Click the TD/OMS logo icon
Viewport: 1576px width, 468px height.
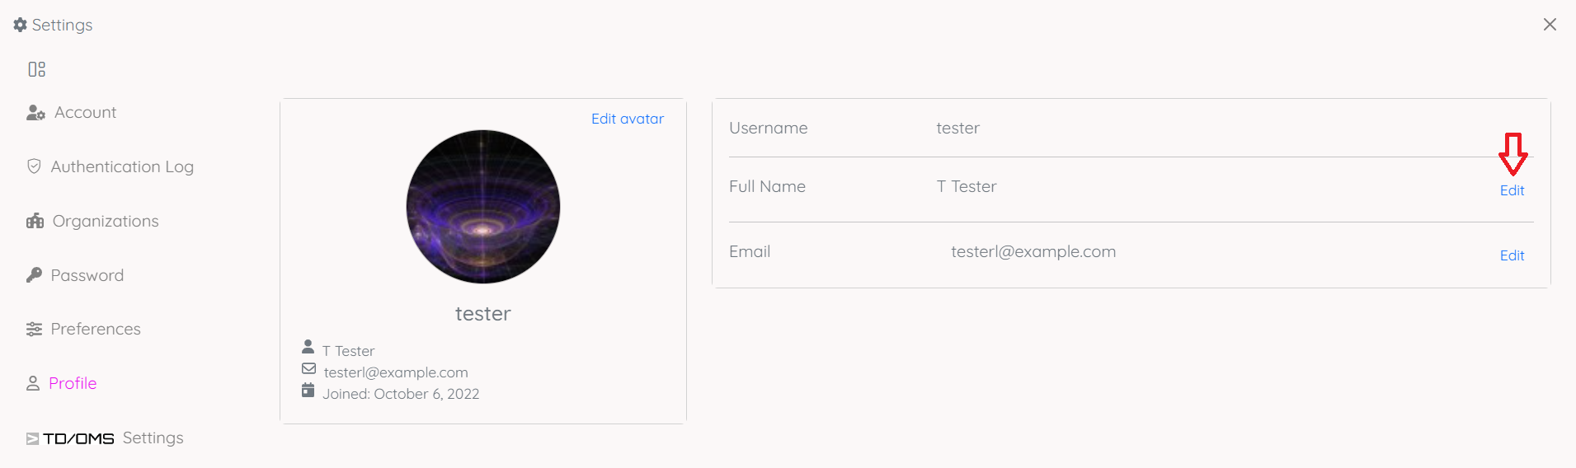33,438
